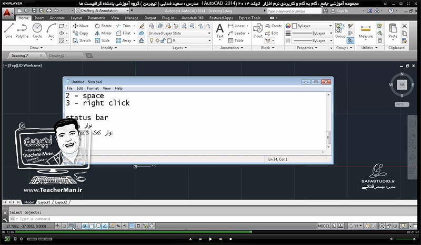
Task: Click the Erase pencil icon in Modify panel
Action: (x=142, y=26)
